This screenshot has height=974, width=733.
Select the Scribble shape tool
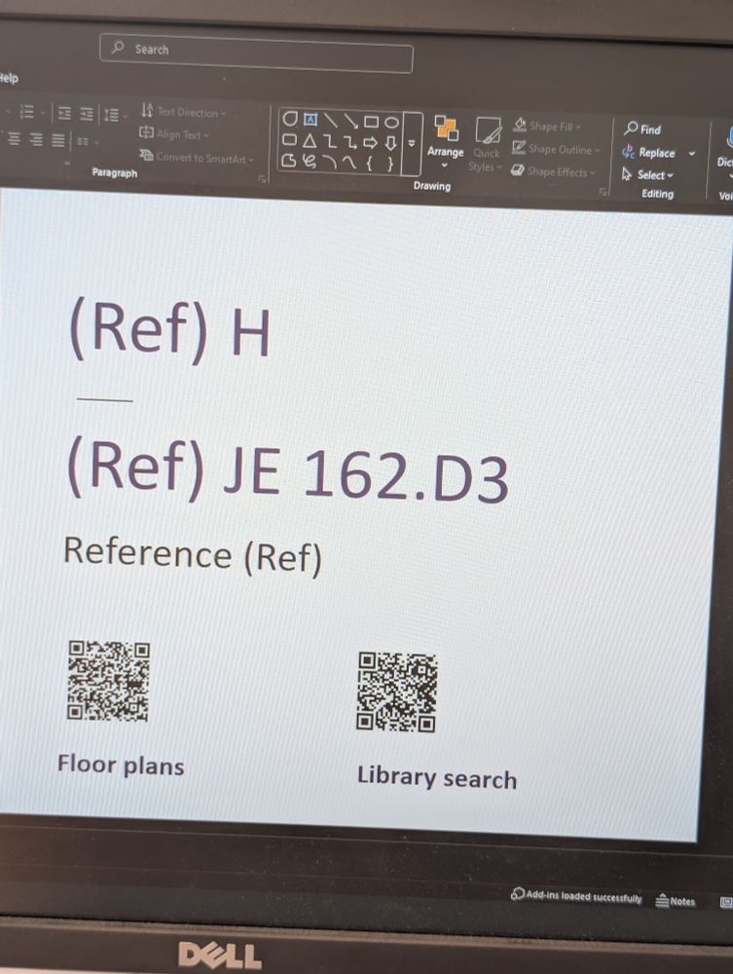point(310,162)
